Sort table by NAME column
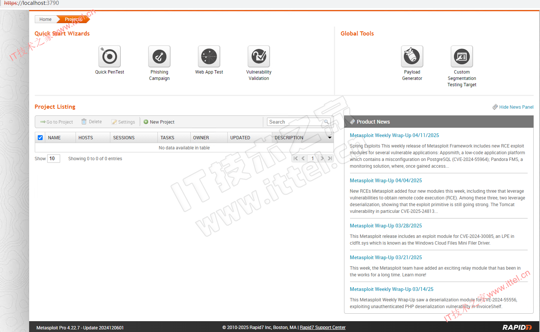Image resolution: width=540 pixels, height=332 pixels. pyautogui.click(x=60, y=137)
